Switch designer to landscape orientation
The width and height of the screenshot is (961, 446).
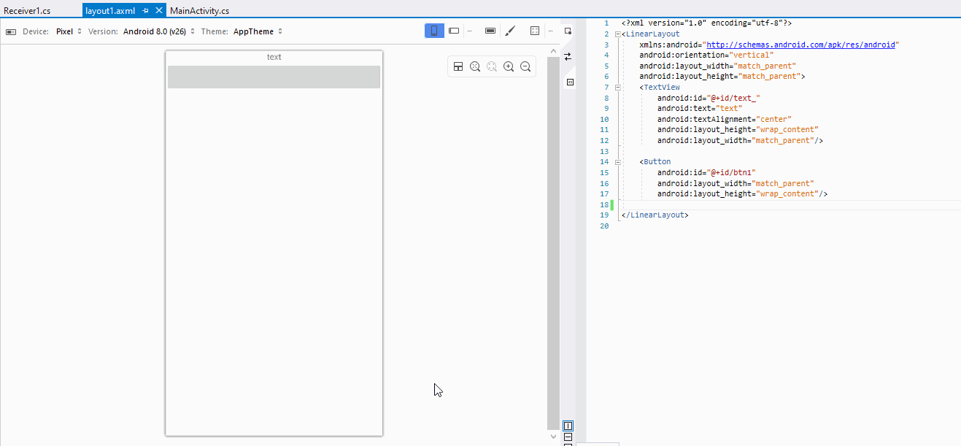453,31
